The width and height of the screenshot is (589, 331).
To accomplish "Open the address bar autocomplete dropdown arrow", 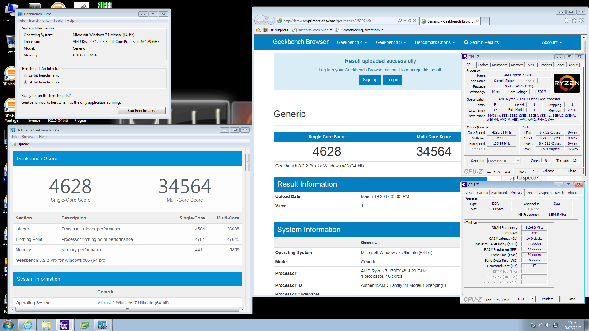I will 405,21.
